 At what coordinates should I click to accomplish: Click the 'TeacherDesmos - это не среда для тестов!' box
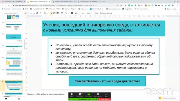[107, 81]
